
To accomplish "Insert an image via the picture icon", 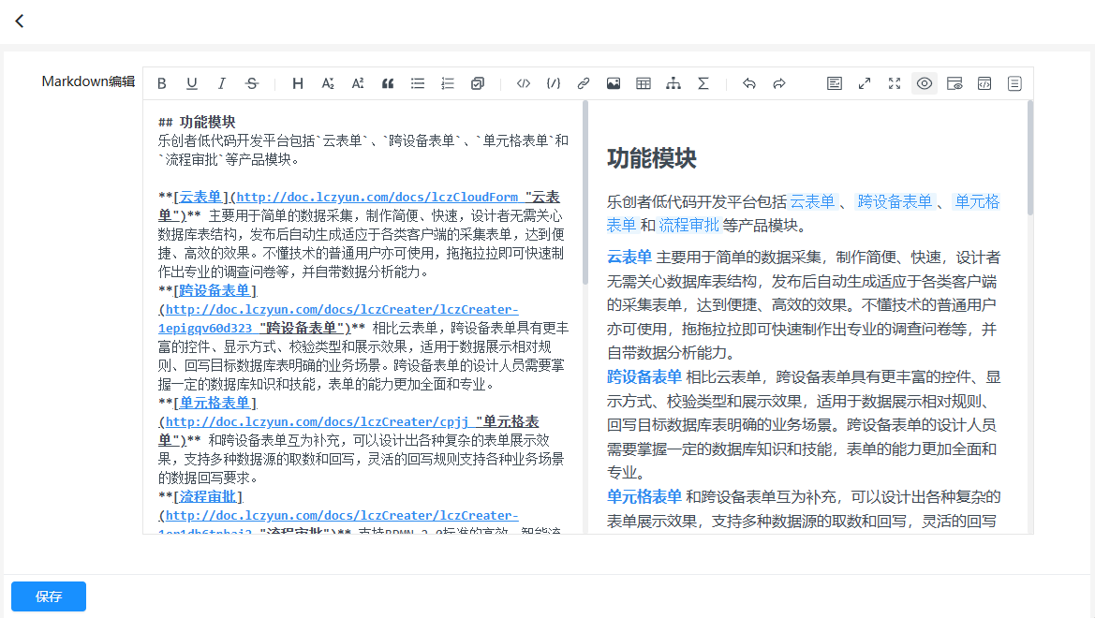I will [614, 83].
